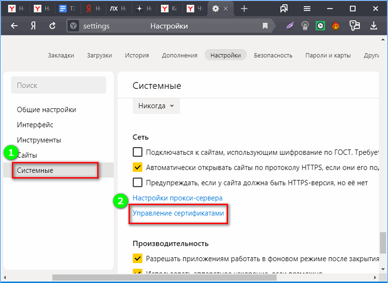Open Управление сертификатами link
The height and width of the screenshot is (283, 388).
point(178,213)
